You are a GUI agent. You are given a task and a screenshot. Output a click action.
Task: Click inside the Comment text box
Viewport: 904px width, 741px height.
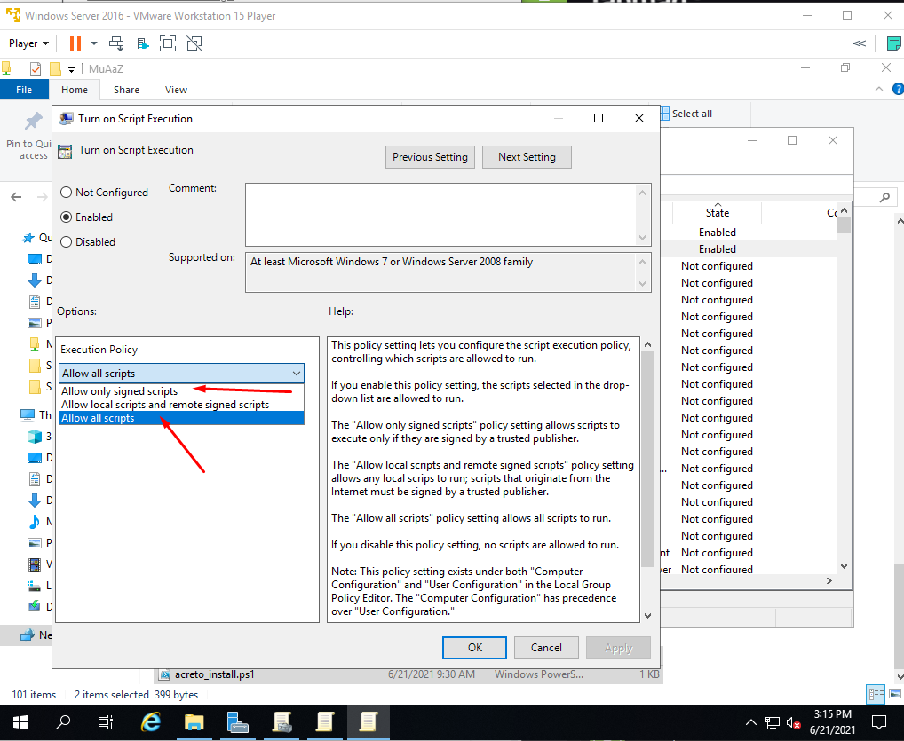point(441,215)
